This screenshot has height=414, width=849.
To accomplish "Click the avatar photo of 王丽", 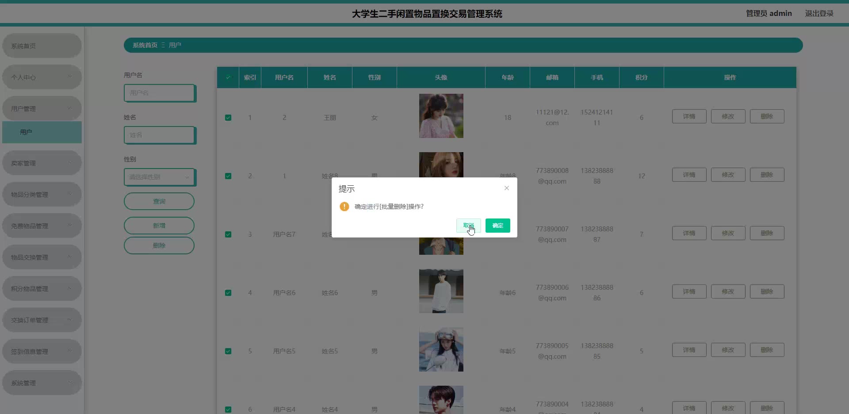I will tap(441, 116).
